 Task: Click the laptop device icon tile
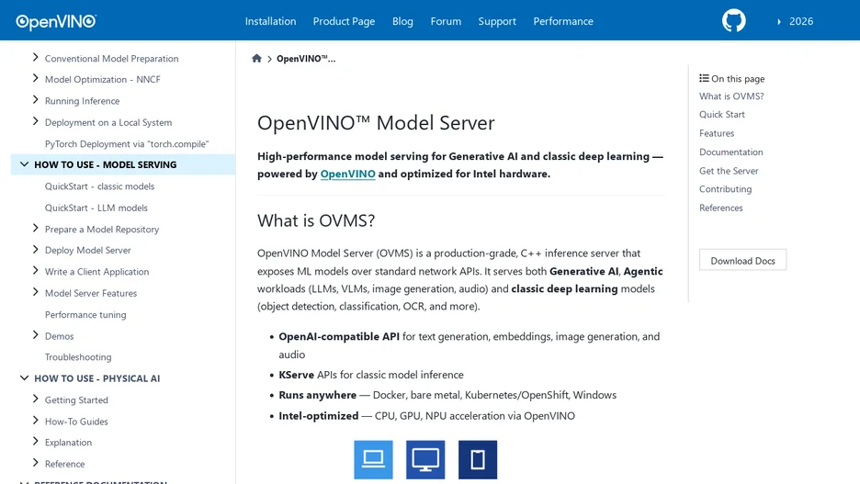tap(373, 459)
